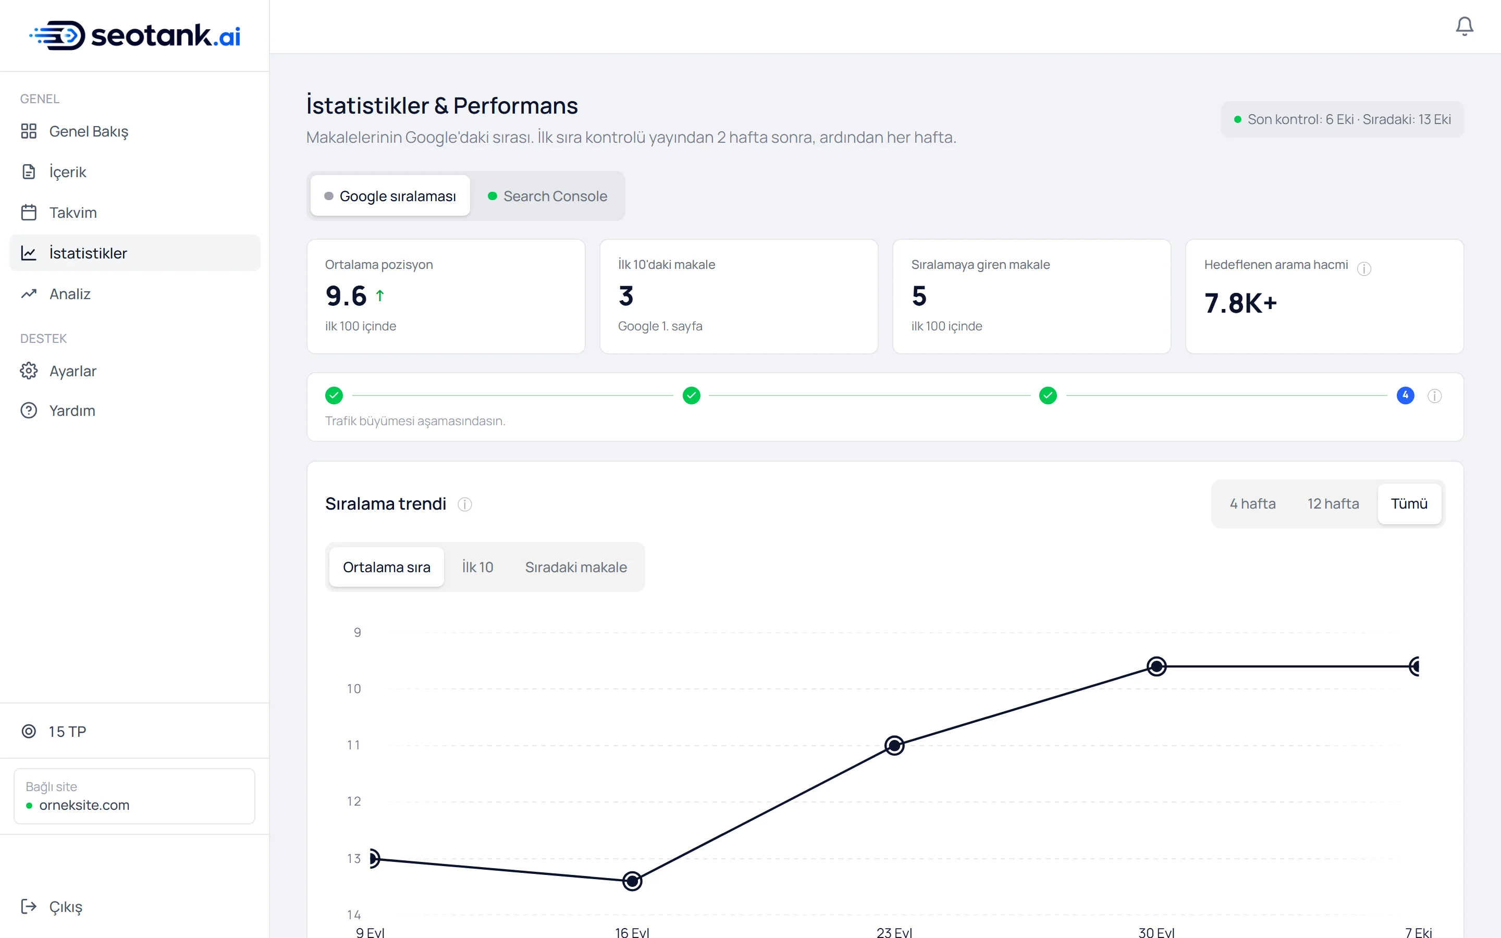
Task: Click the blue step 4 marker
Action: coord(1406,395)
